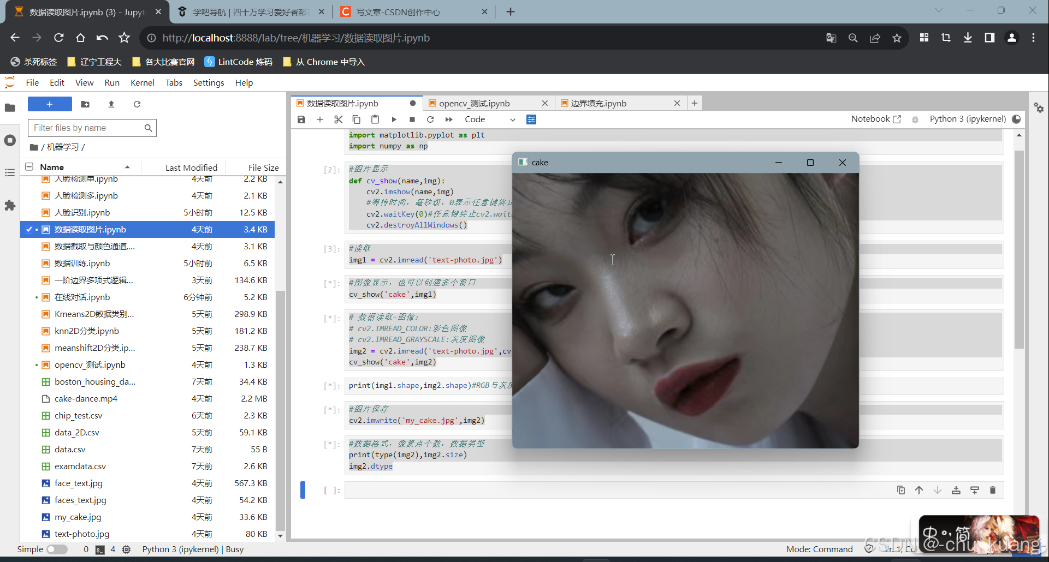1049x562 pixels.
Task: Open the extension manager puzzle icon
Action: tap(10, 205)
